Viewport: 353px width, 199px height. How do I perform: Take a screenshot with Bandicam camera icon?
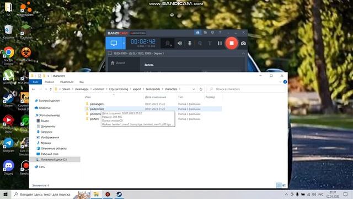pos(243,43)
